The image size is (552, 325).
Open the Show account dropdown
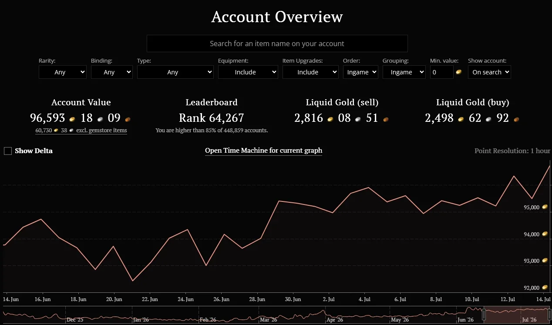click(489, 72)
